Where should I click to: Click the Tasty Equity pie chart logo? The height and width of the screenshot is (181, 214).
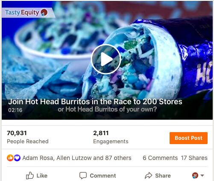pyautogui.click(x=44, y=12)
